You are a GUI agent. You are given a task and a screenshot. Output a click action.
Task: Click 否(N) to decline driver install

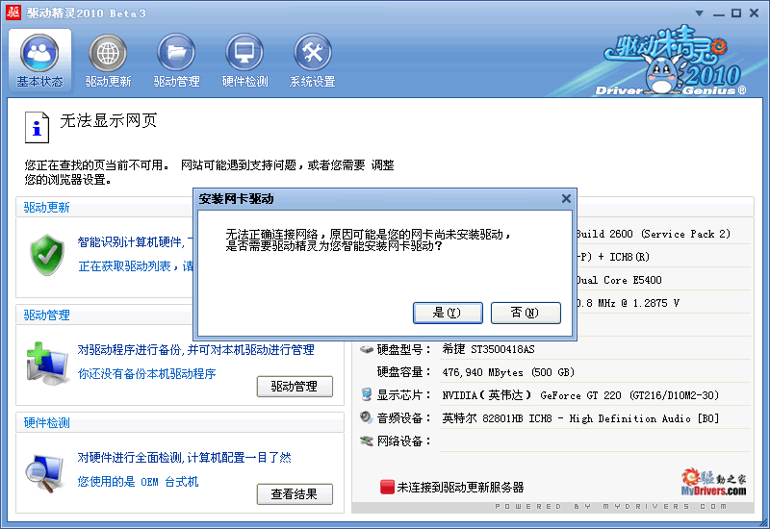[x=526, y=313]
